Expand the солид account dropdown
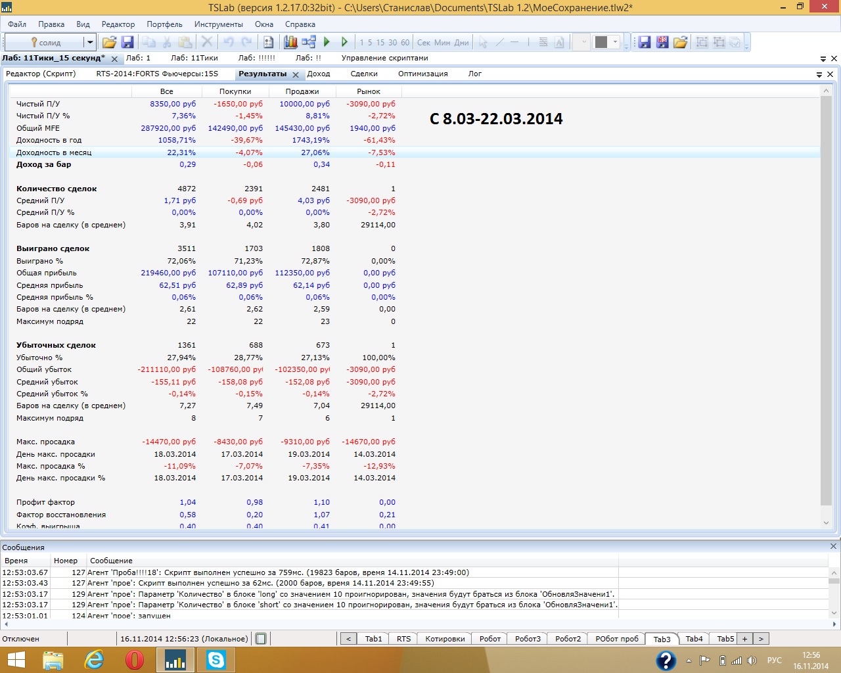The height and width of the screenshot is (673, 841). tap(89, 43)
